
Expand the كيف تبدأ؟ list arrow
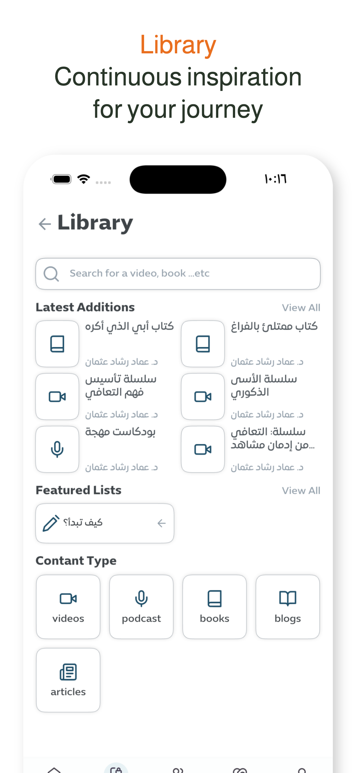[x=161, y=523]
